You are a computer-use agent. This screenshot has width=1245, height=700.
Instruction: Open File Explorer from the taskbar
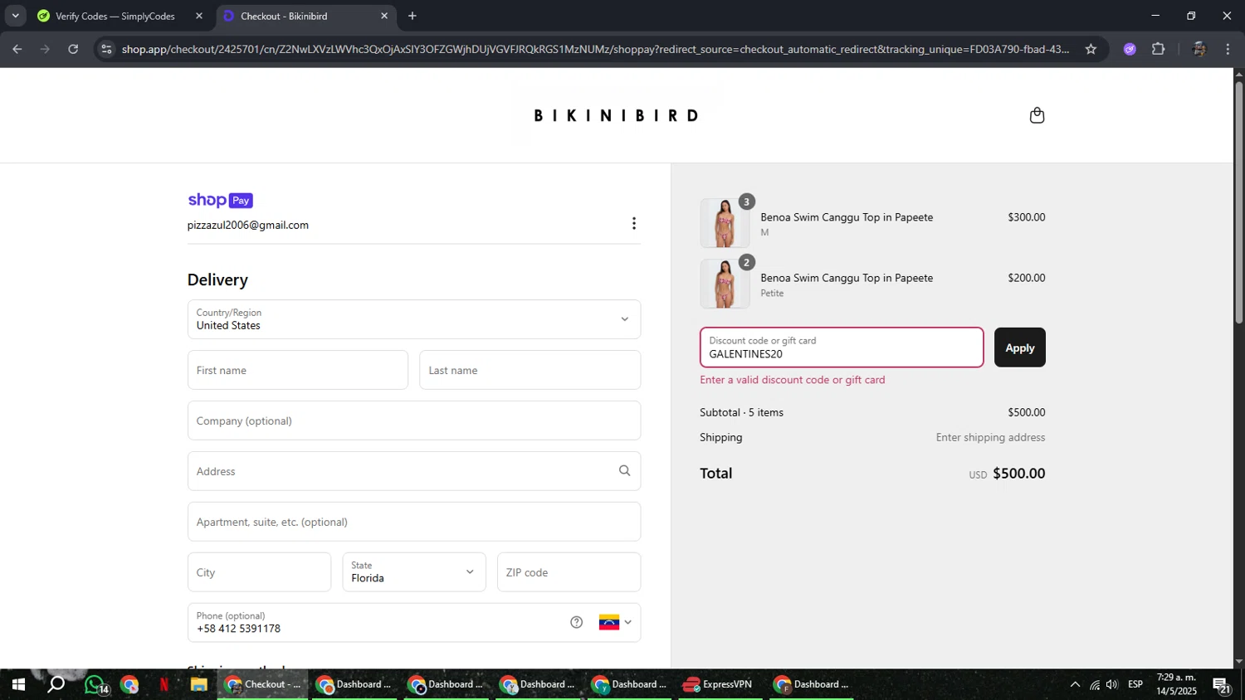tap(198, 684)
